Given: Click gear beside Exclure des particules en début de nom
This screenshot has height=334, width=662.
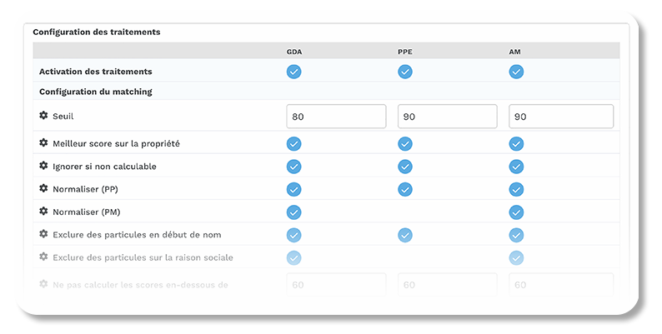Looking at the screenshot, I should click(x=44, y=234).
